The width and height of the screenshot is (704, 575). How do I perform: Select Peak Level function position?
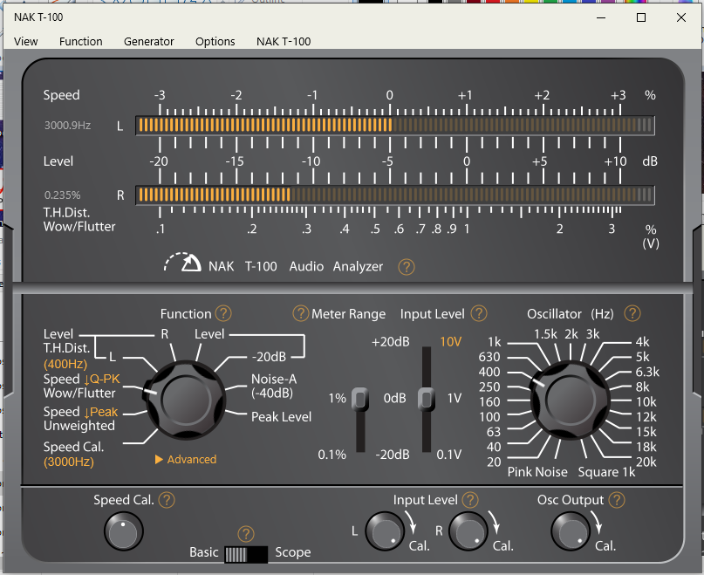281,417
